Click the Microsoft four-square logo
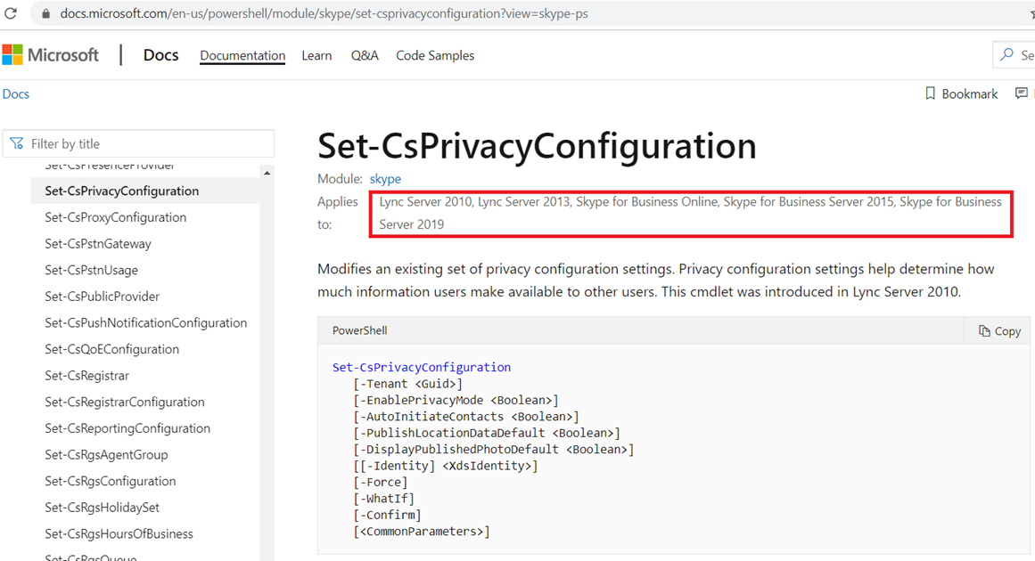This screenshot has height=561, width=1035. 12,55
